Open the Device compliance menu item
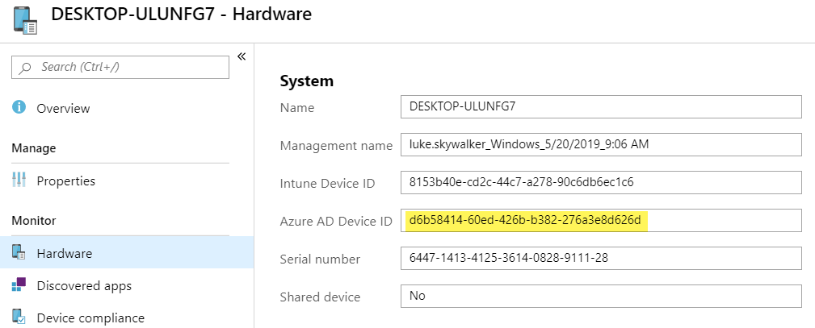Screen dimensions: 815x328 [90, 318]
